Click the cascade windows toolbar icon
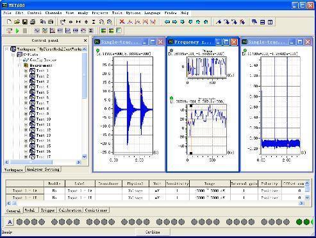Image resolution: width=316 pixels, height=238 pixels. (x=254, y=22)
